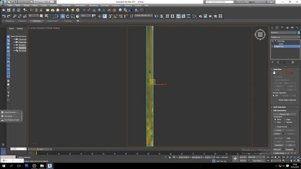Open the Customize menu
Viewport: 301px width, 169px height.
pos(116,6)
